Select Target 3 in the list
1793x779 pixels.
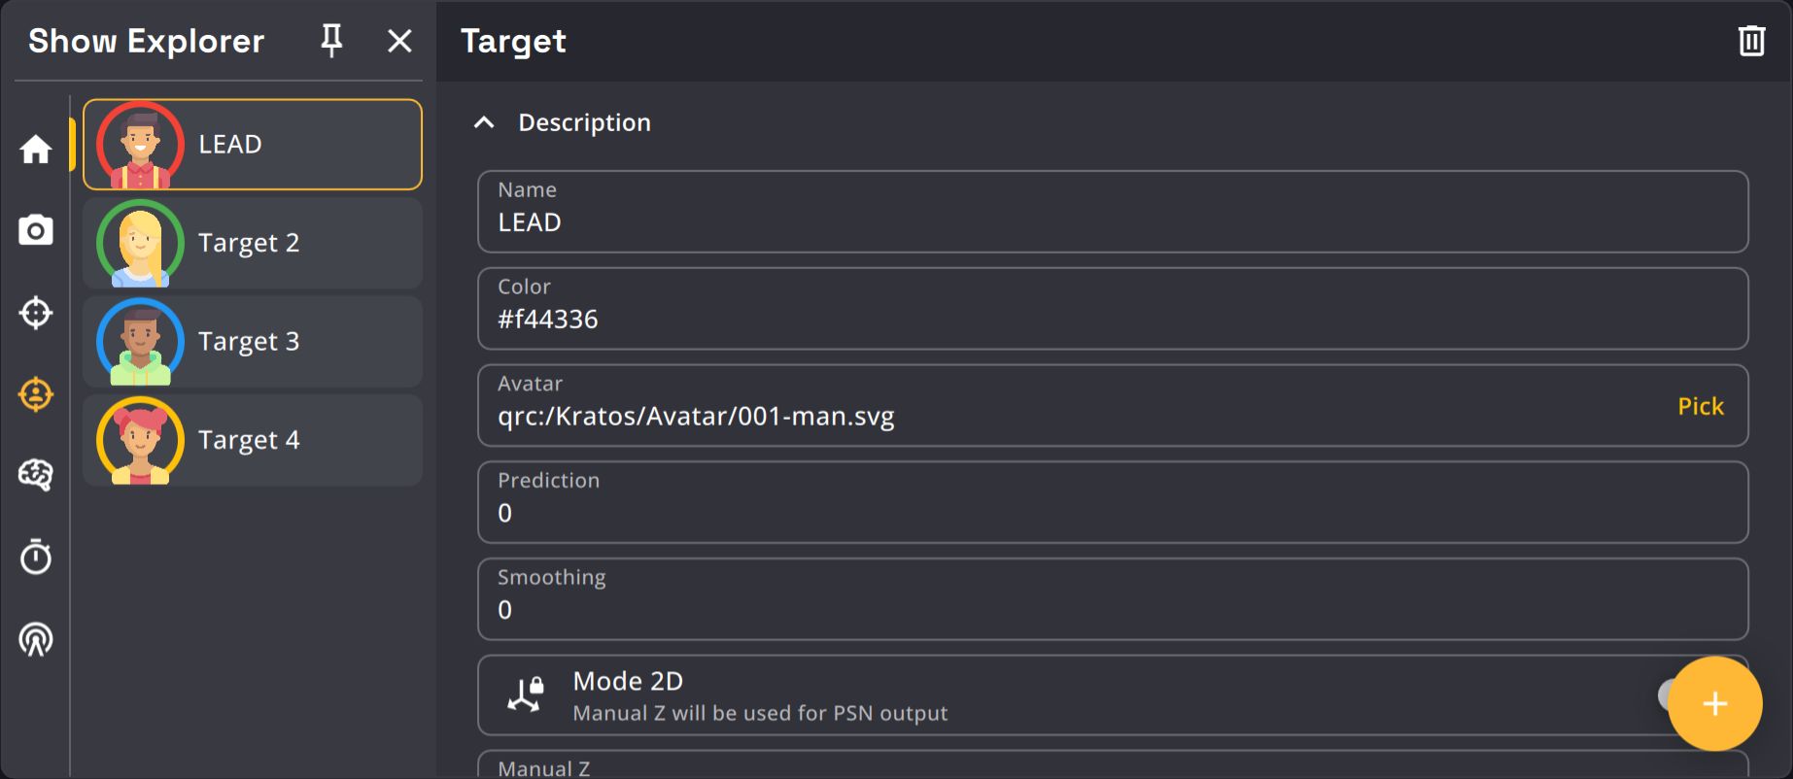coord(253,342)
